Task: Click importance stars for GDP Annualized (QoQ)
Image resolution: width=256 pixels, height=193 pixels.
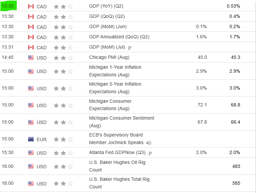Action: 63,37
